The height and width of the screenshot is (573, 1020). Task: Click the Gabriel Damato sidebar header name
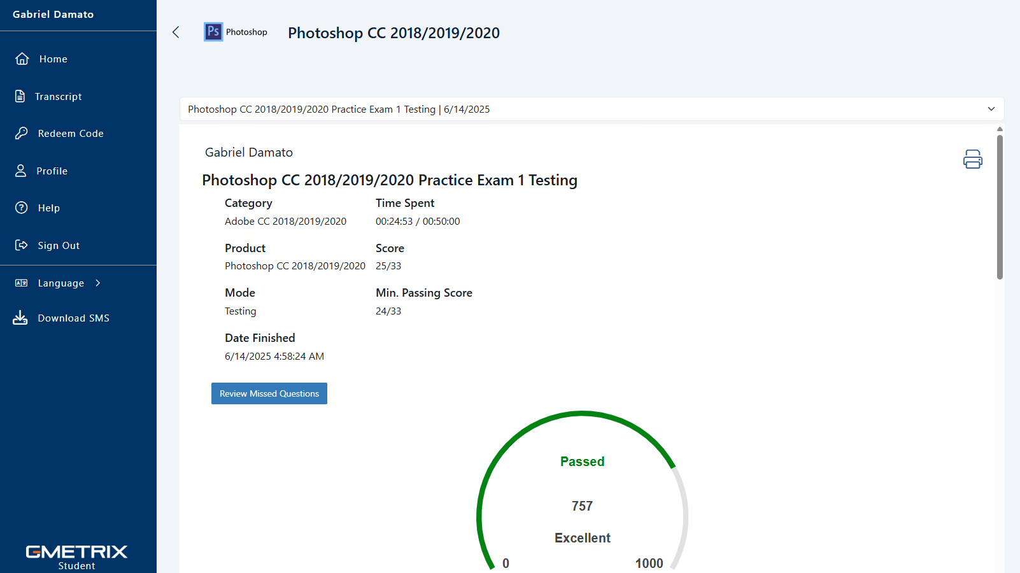53,14
